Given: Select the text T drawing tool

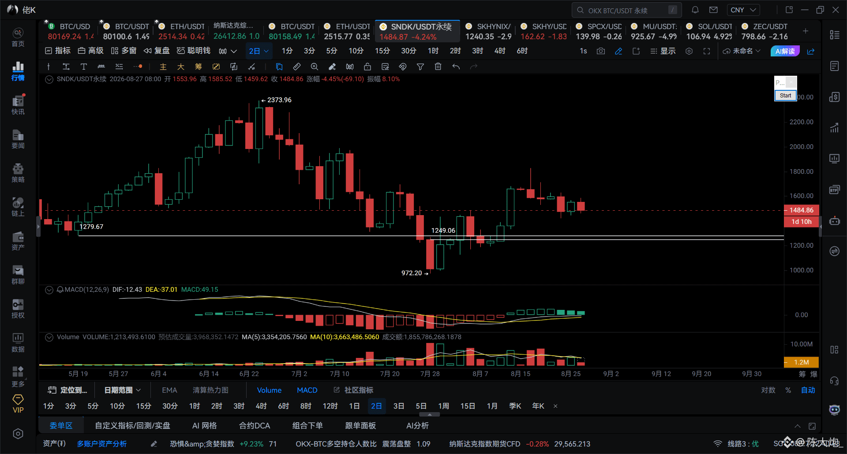Looking at the screenshot, I should pyautogui.click(x=84, y=67).
